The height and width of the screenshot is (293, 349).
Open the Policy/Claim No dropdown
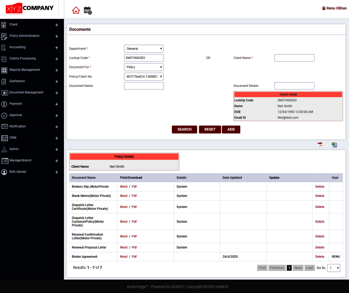tap(144, 76)
